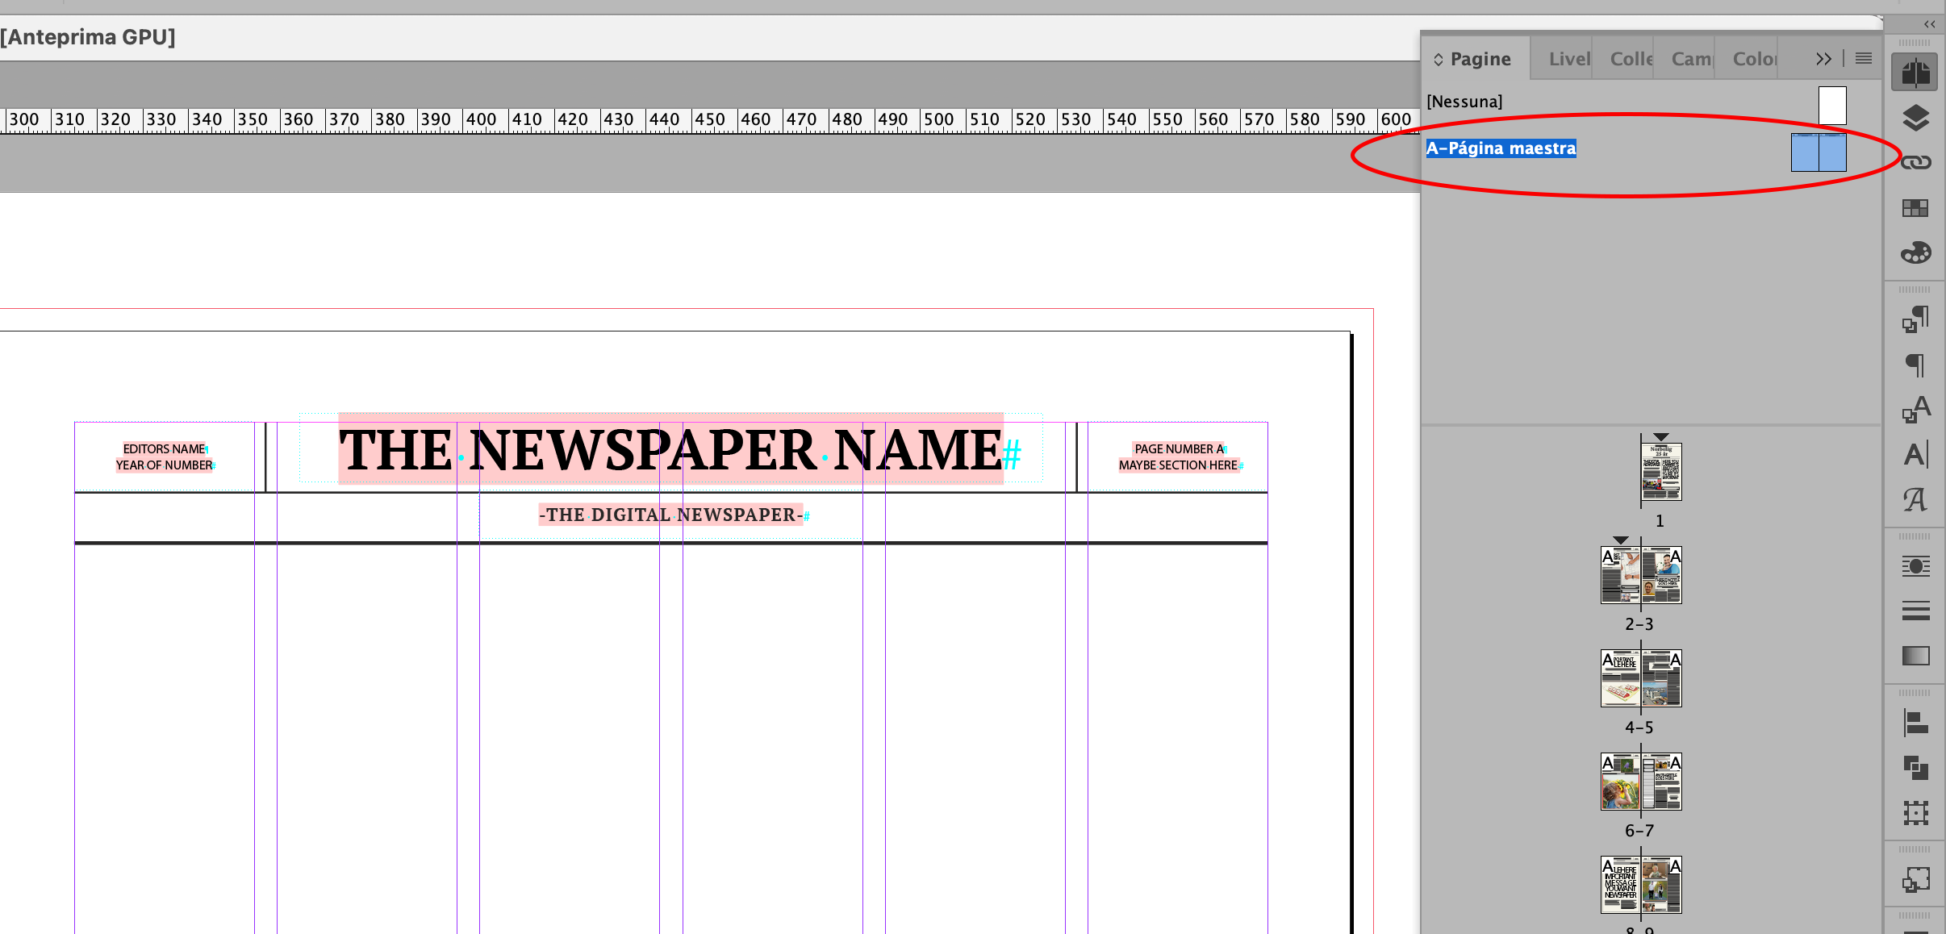This screenshot has width=1946, height=934.
Task: Open the Livelli (Layers) panel icon
Action: click(1916, 117)
